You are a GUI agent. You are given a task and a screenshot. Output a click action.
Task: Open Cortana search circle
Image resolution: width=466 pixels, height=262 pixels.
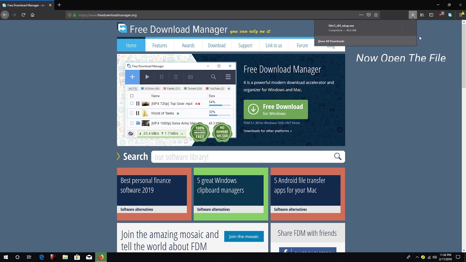coord(17,257)
